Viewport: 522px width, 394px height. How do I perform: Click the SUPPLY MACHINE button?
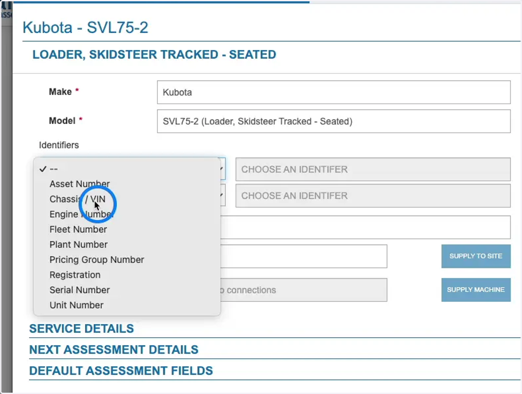tap(476, 290)
